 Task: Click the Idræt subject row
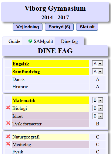pos(51,116)
